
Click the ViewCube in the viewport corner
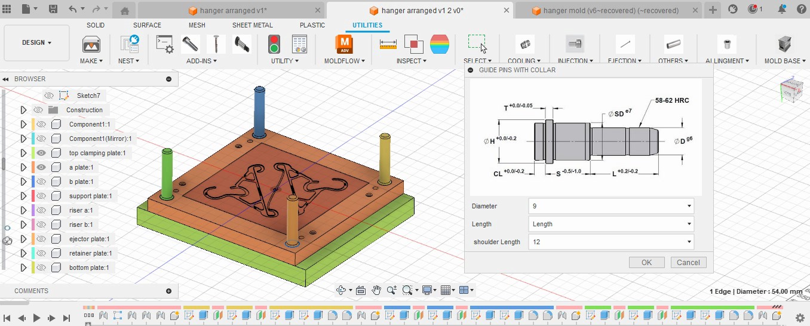[791, 92]
